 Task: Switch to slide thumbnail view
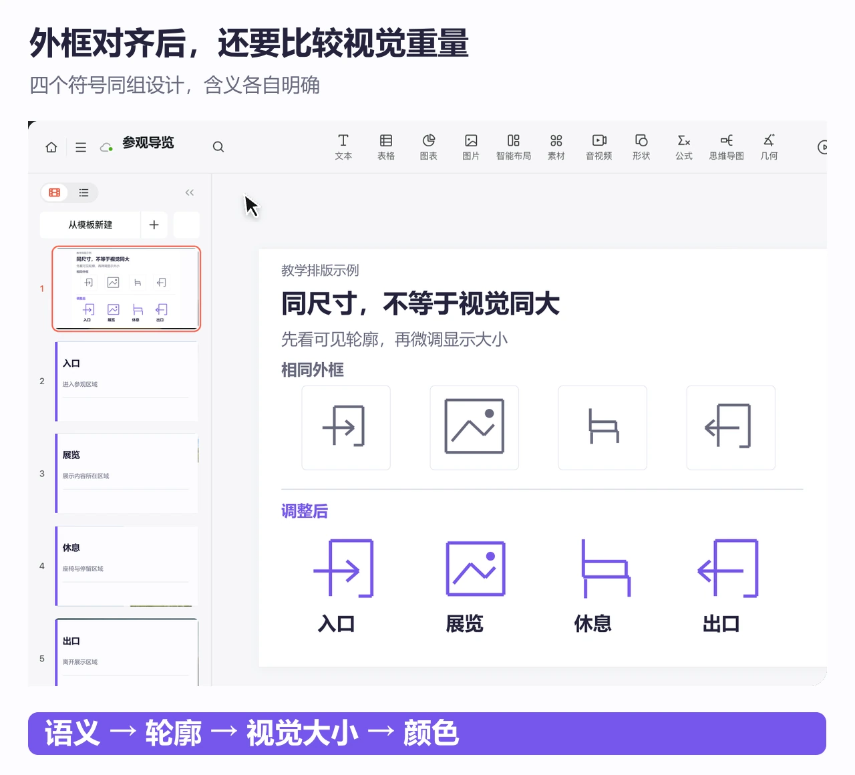coord(55,192)
